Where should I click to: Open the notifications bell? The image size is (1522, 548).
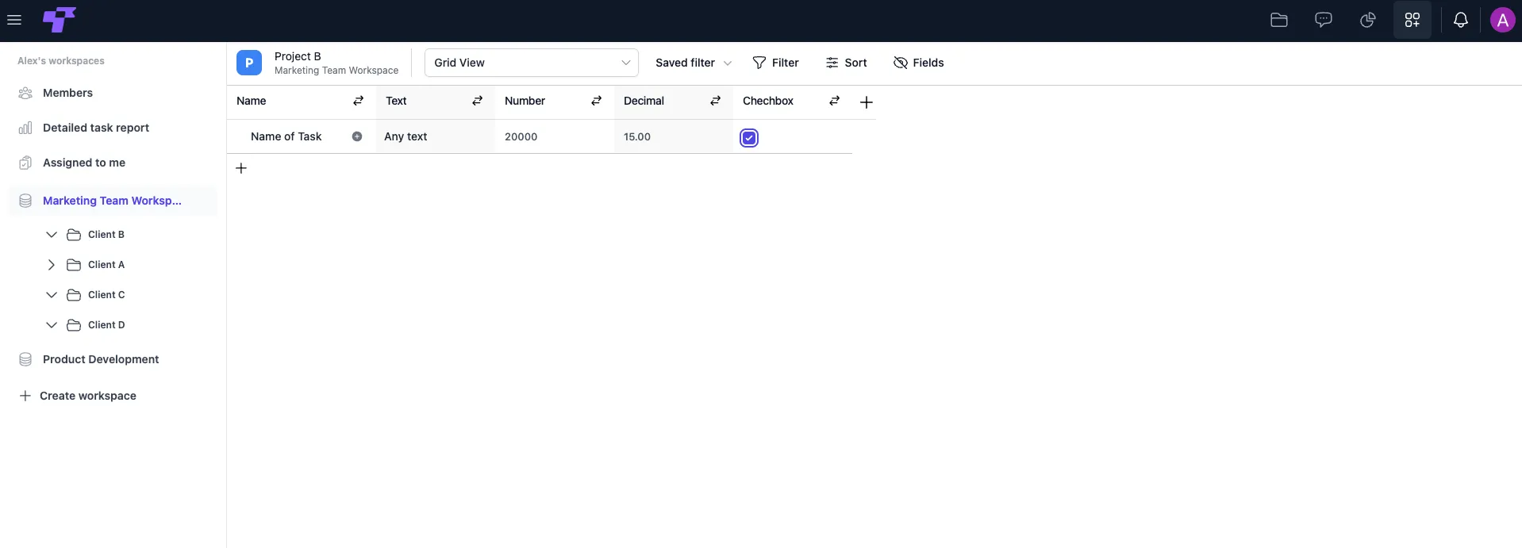point(1461,21)
